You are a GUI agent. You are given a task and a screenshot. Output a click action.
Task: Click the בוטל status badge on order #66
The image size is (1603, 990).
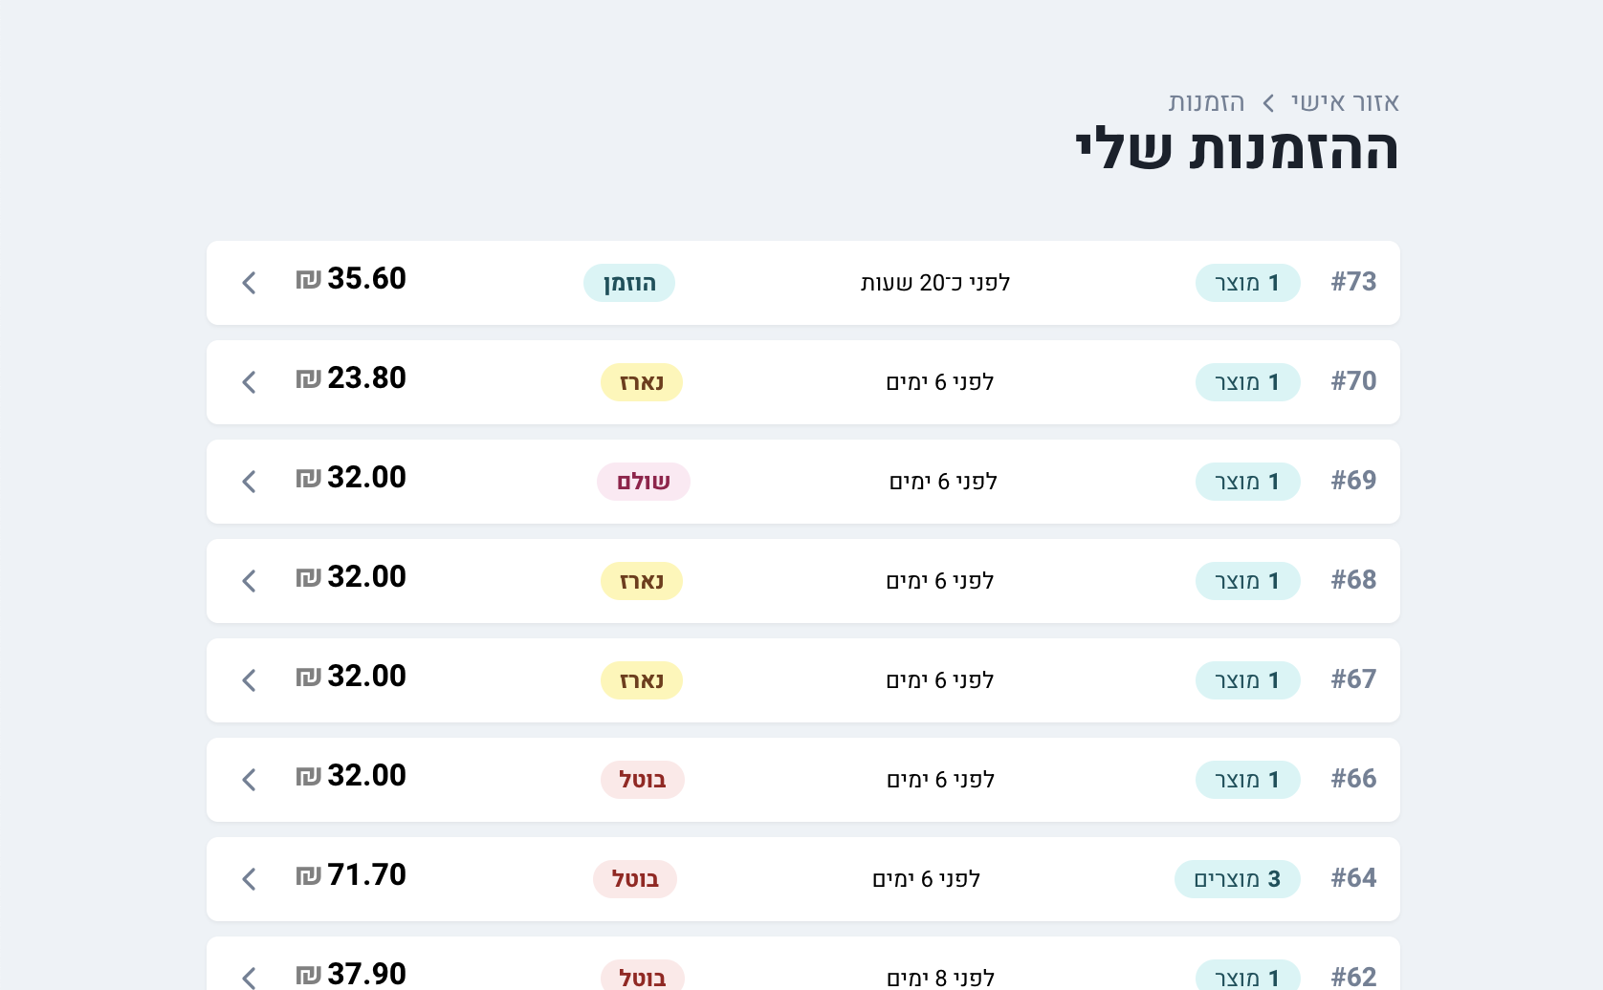pos(642,780)
